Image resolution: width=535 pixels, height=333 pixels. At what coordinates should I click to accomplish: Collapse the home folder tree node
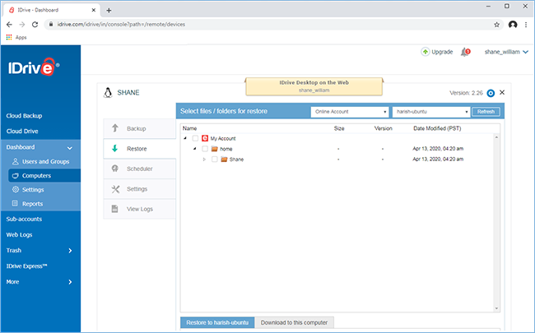[x=195, y=149]
